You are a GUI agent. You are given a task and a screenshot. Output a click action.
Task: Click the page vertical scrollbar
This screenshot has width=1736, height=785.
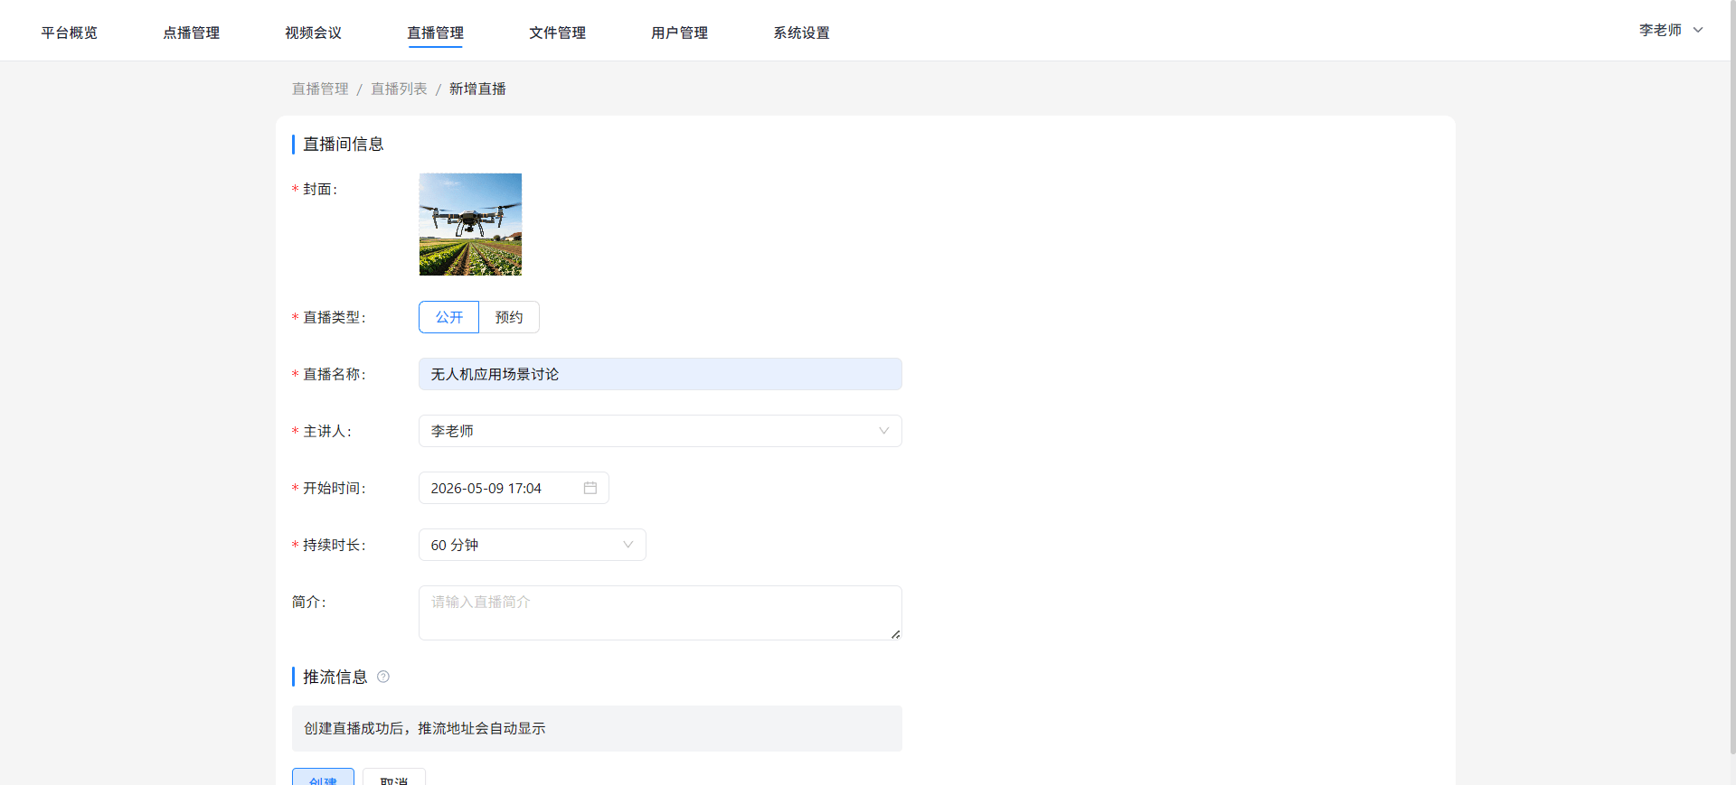click(1732, 377)
